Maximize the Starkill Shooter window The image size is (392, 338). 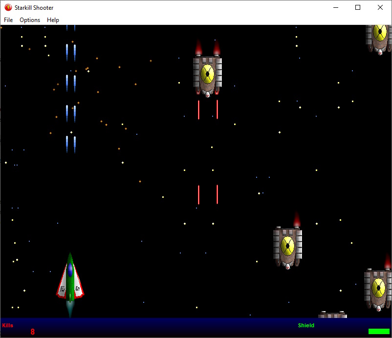pos(358,7)
